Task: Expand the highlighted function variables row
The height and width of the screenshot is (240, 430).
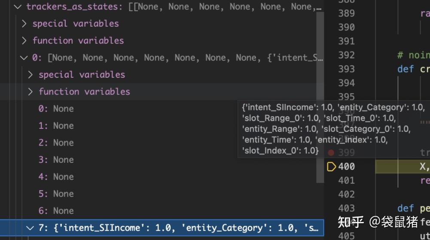Action: (30, 91)
